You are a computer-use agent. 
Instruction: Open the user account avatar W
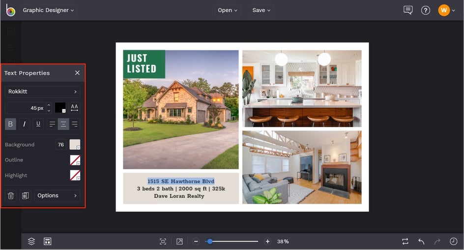pos(444,10)
